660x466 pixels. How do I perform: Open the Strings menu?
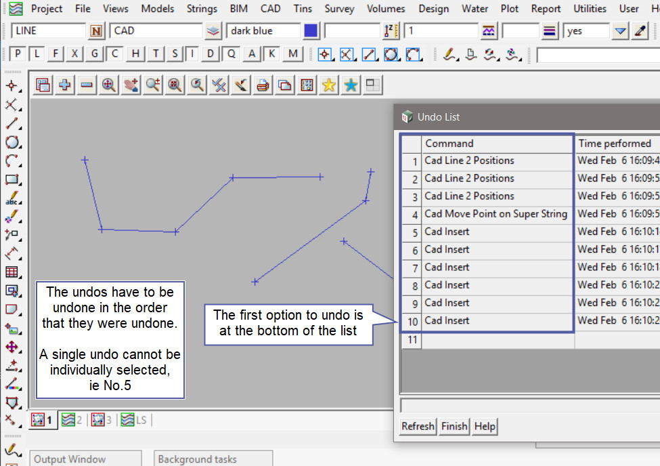[x=202, y=9]
